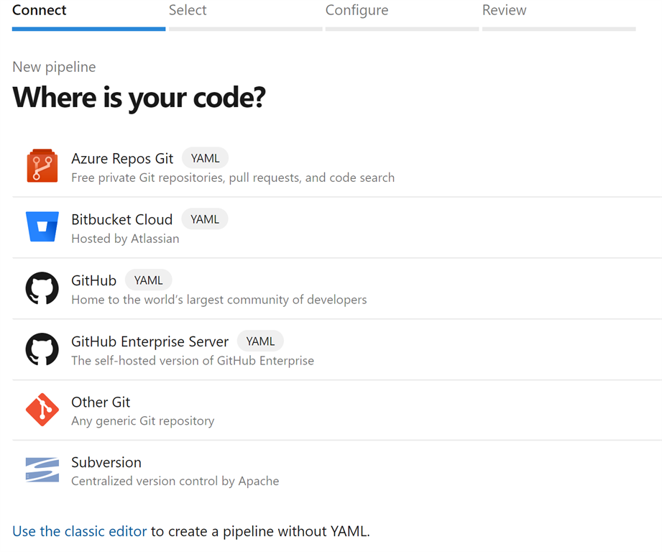Open the classic editor link
Viewport: 662px width, 552px height.
coord(79,530)
